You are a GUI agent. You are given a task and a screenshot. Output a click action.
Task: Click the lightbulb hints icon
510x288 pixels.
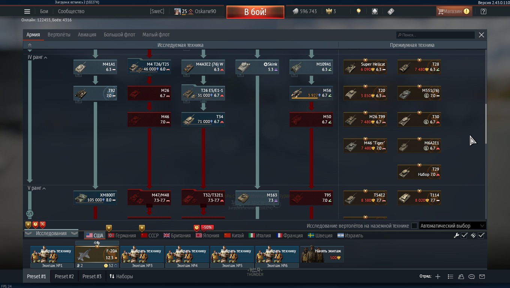point(358,11)
